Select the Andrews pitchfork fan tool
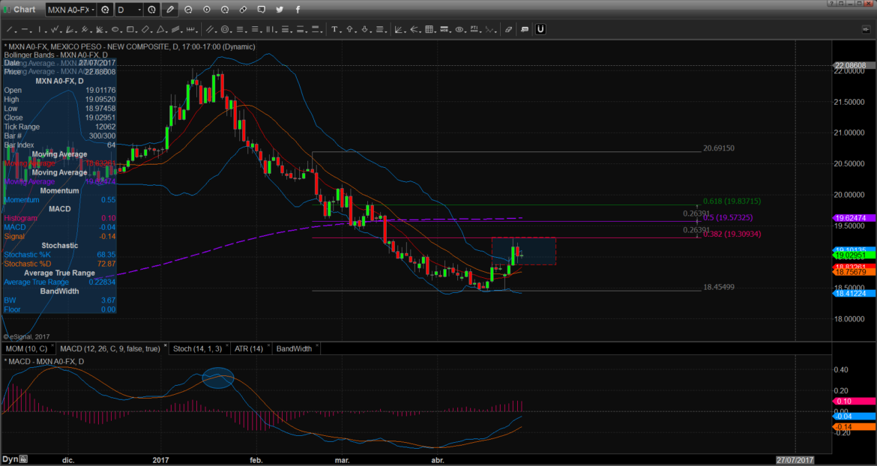Screen dimensions: 877x466 point(85,30)
